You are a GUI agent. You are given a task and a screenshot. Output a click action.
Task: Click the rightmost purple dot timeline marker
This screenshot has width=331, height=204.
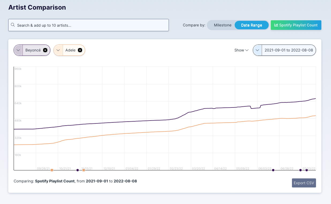point(307,170)
